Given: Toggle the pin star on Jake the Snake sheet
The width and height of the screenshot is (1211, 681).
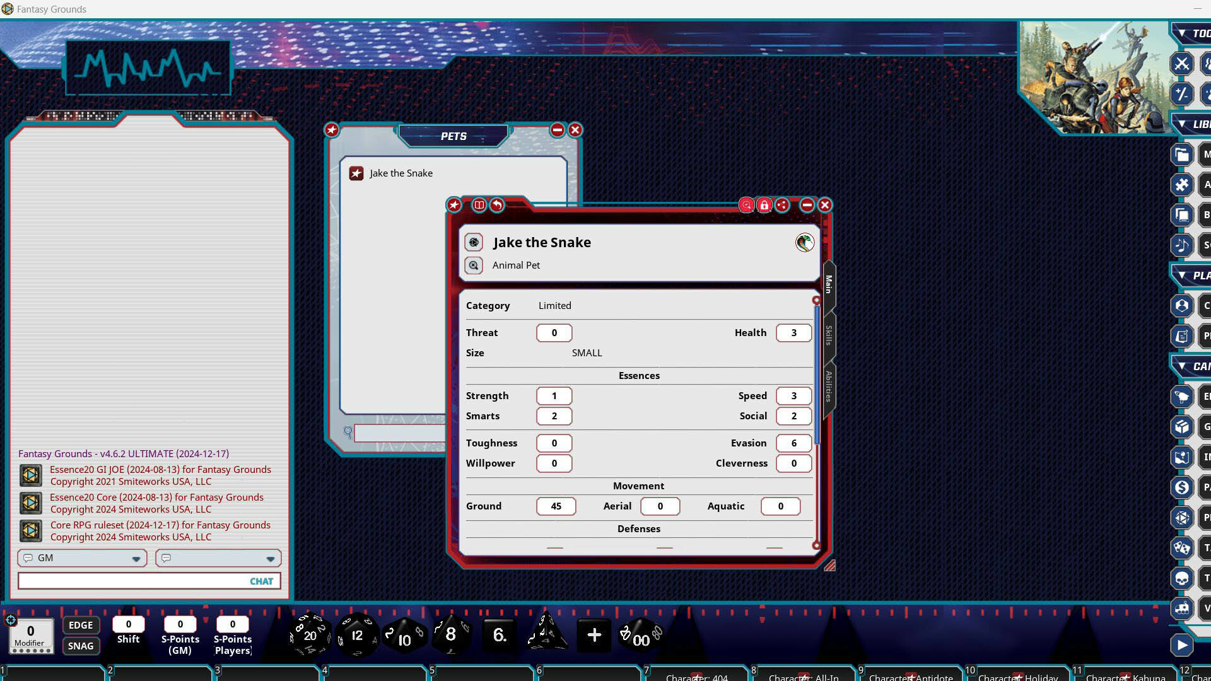Looking at the screenshot, I should (x=453, y=205).
